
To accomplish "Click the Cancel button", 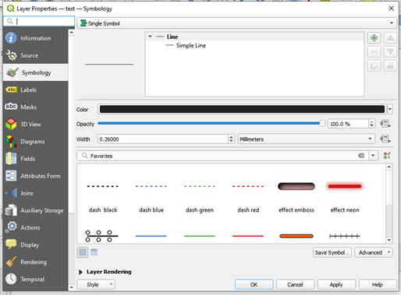I will 295,285.
